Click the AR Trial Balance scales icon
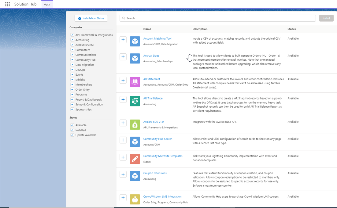This screenshot has width=337, height=208. (135, 101)
